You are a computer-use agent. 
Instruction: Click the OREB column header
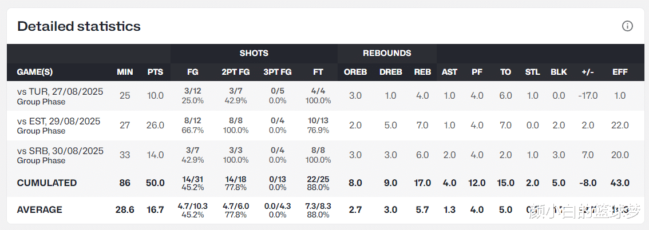click(x=355, y=72)
